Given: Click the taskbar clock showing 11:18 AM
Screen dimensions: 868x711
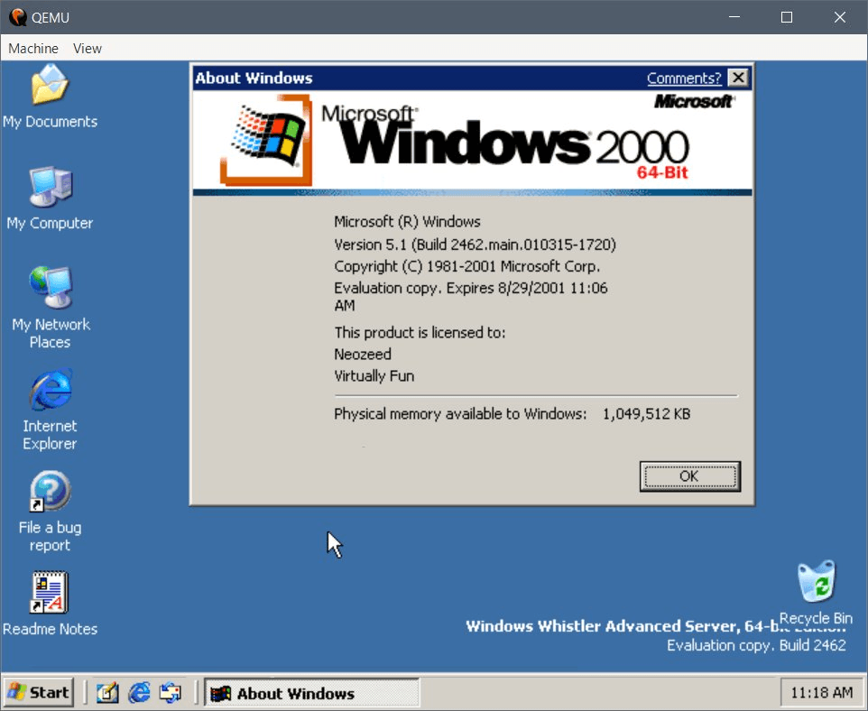Looking at the screenshot, I should click(821, 692).
